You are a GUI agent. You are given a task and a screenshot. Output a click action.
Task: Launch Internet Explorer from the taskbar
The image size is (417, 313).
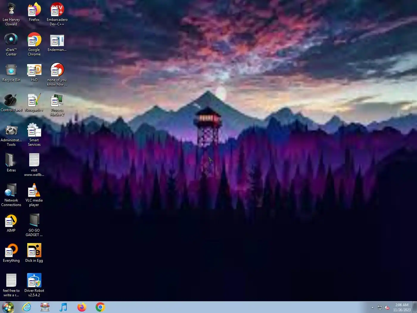tap(27, 307)
